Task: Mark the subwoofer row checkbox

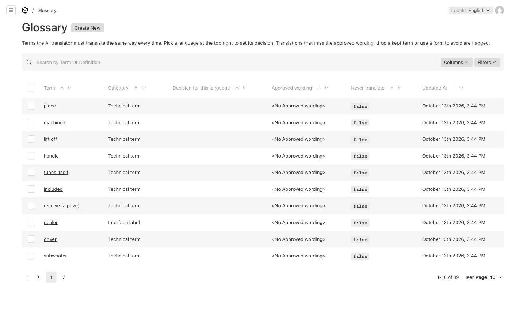Action: (x=31, y=256)
